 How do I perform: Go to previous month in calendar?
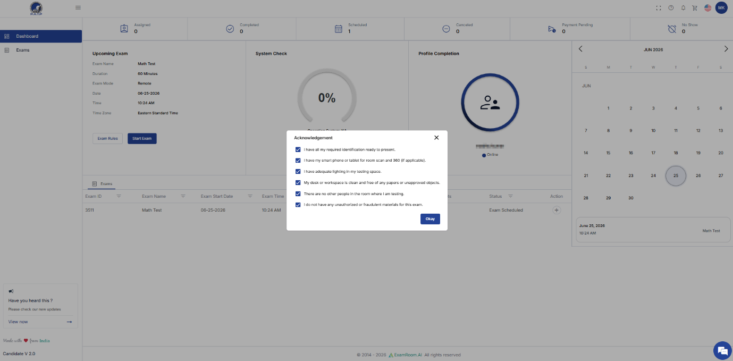tap(580, 49)
